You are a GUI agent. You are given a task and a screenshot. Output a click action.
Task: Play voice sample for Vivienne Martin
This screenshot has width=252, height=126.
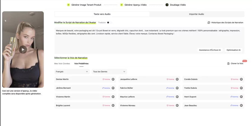coord(113,97)
